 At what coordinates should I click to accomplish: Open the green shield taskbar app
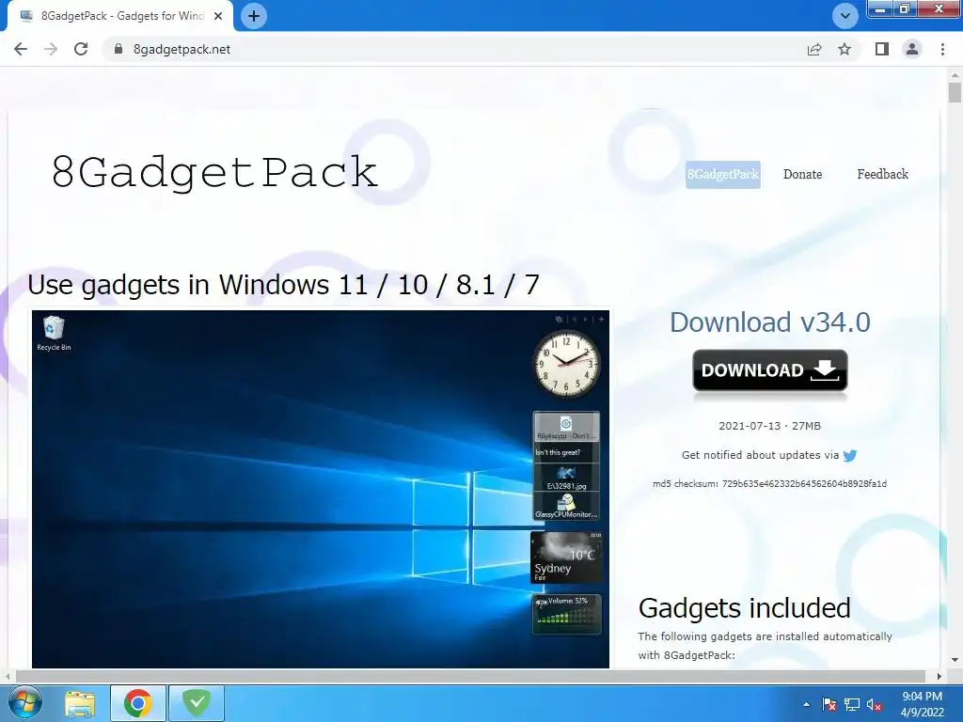point(197,703)
